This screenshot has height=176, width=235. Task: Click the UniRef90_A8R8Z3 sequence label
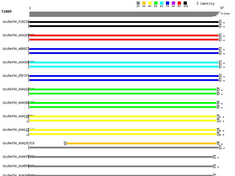16,49
